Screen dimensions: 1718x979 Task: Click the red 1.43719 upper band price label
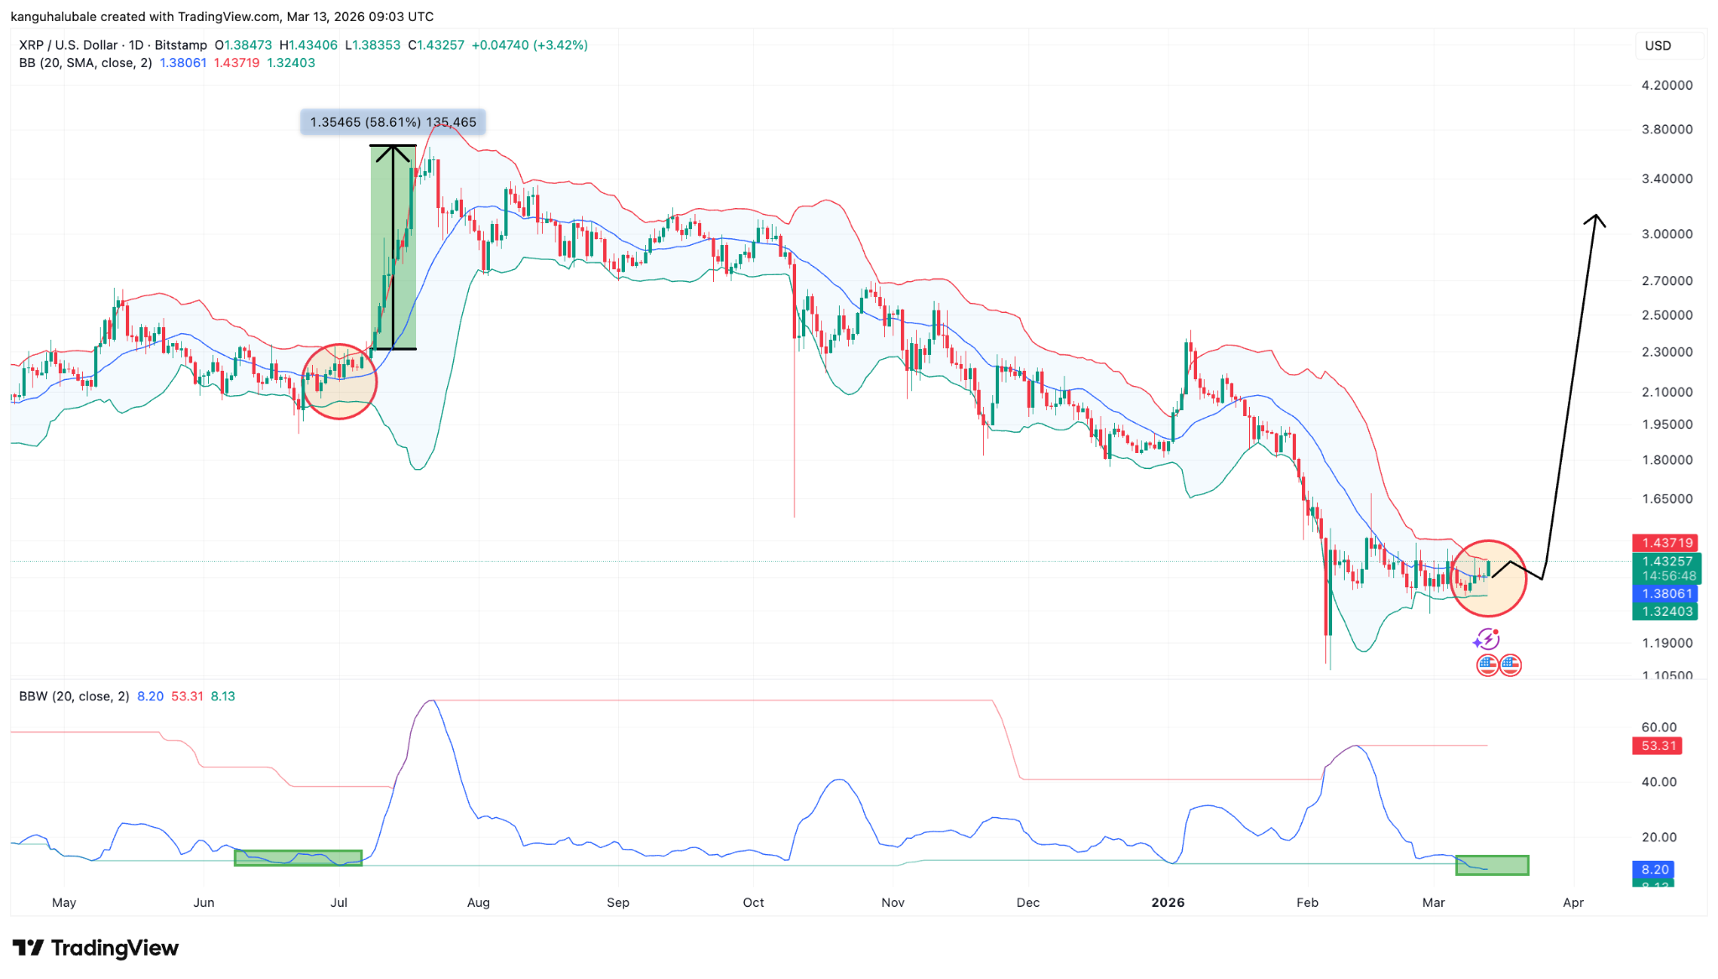click(1665, 542)
